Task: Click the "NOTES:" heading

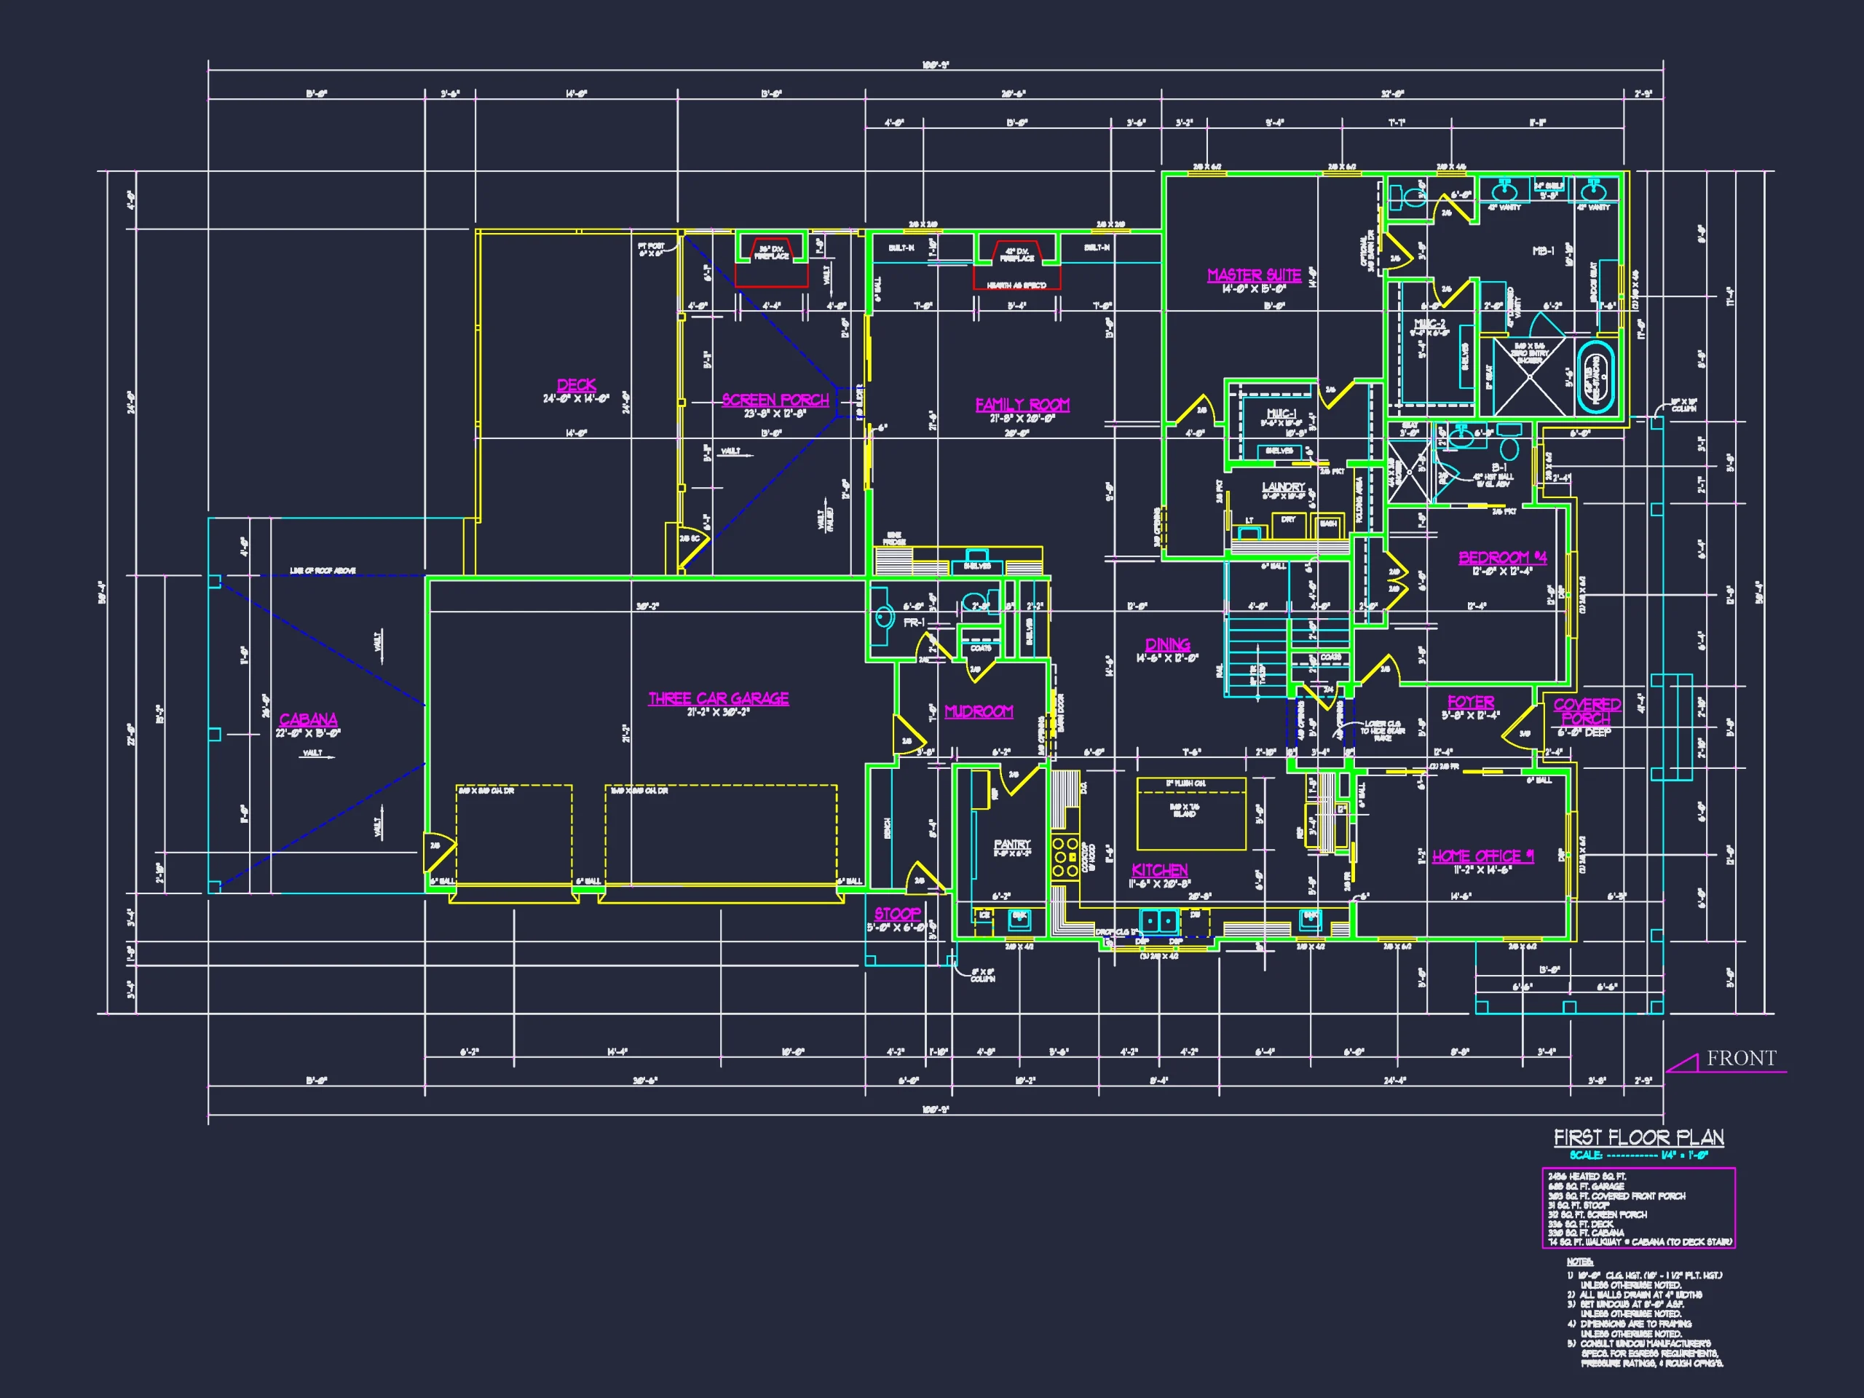Action: (x=1579, y=1262)
